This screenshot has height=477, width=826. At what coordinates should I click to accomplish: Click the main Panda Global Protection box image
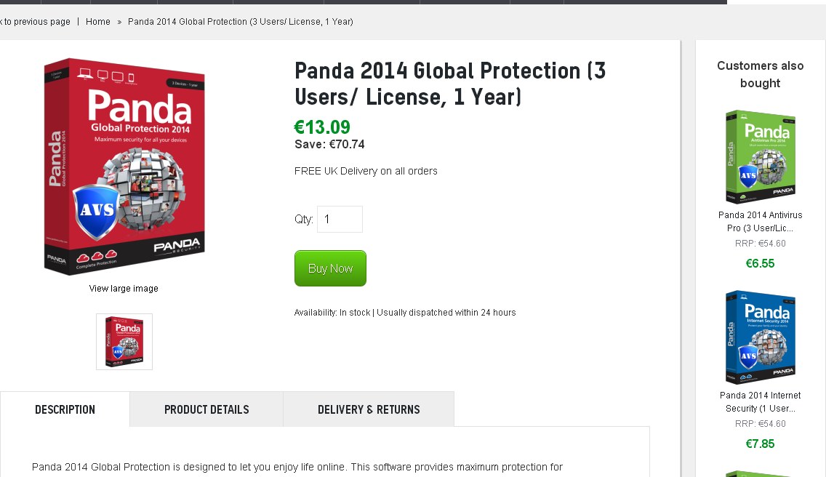tap(124, 166)
